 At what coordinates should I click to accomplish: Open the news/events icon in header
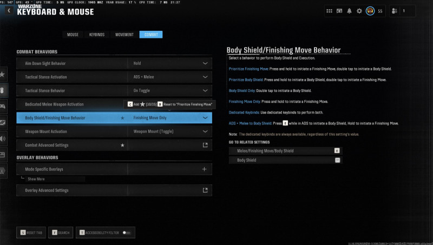(339, 11)
